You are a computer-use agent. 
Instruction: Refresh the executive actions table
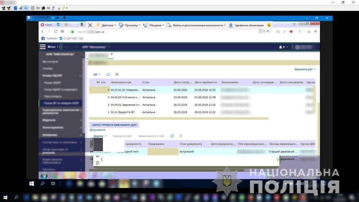point(108,74)
